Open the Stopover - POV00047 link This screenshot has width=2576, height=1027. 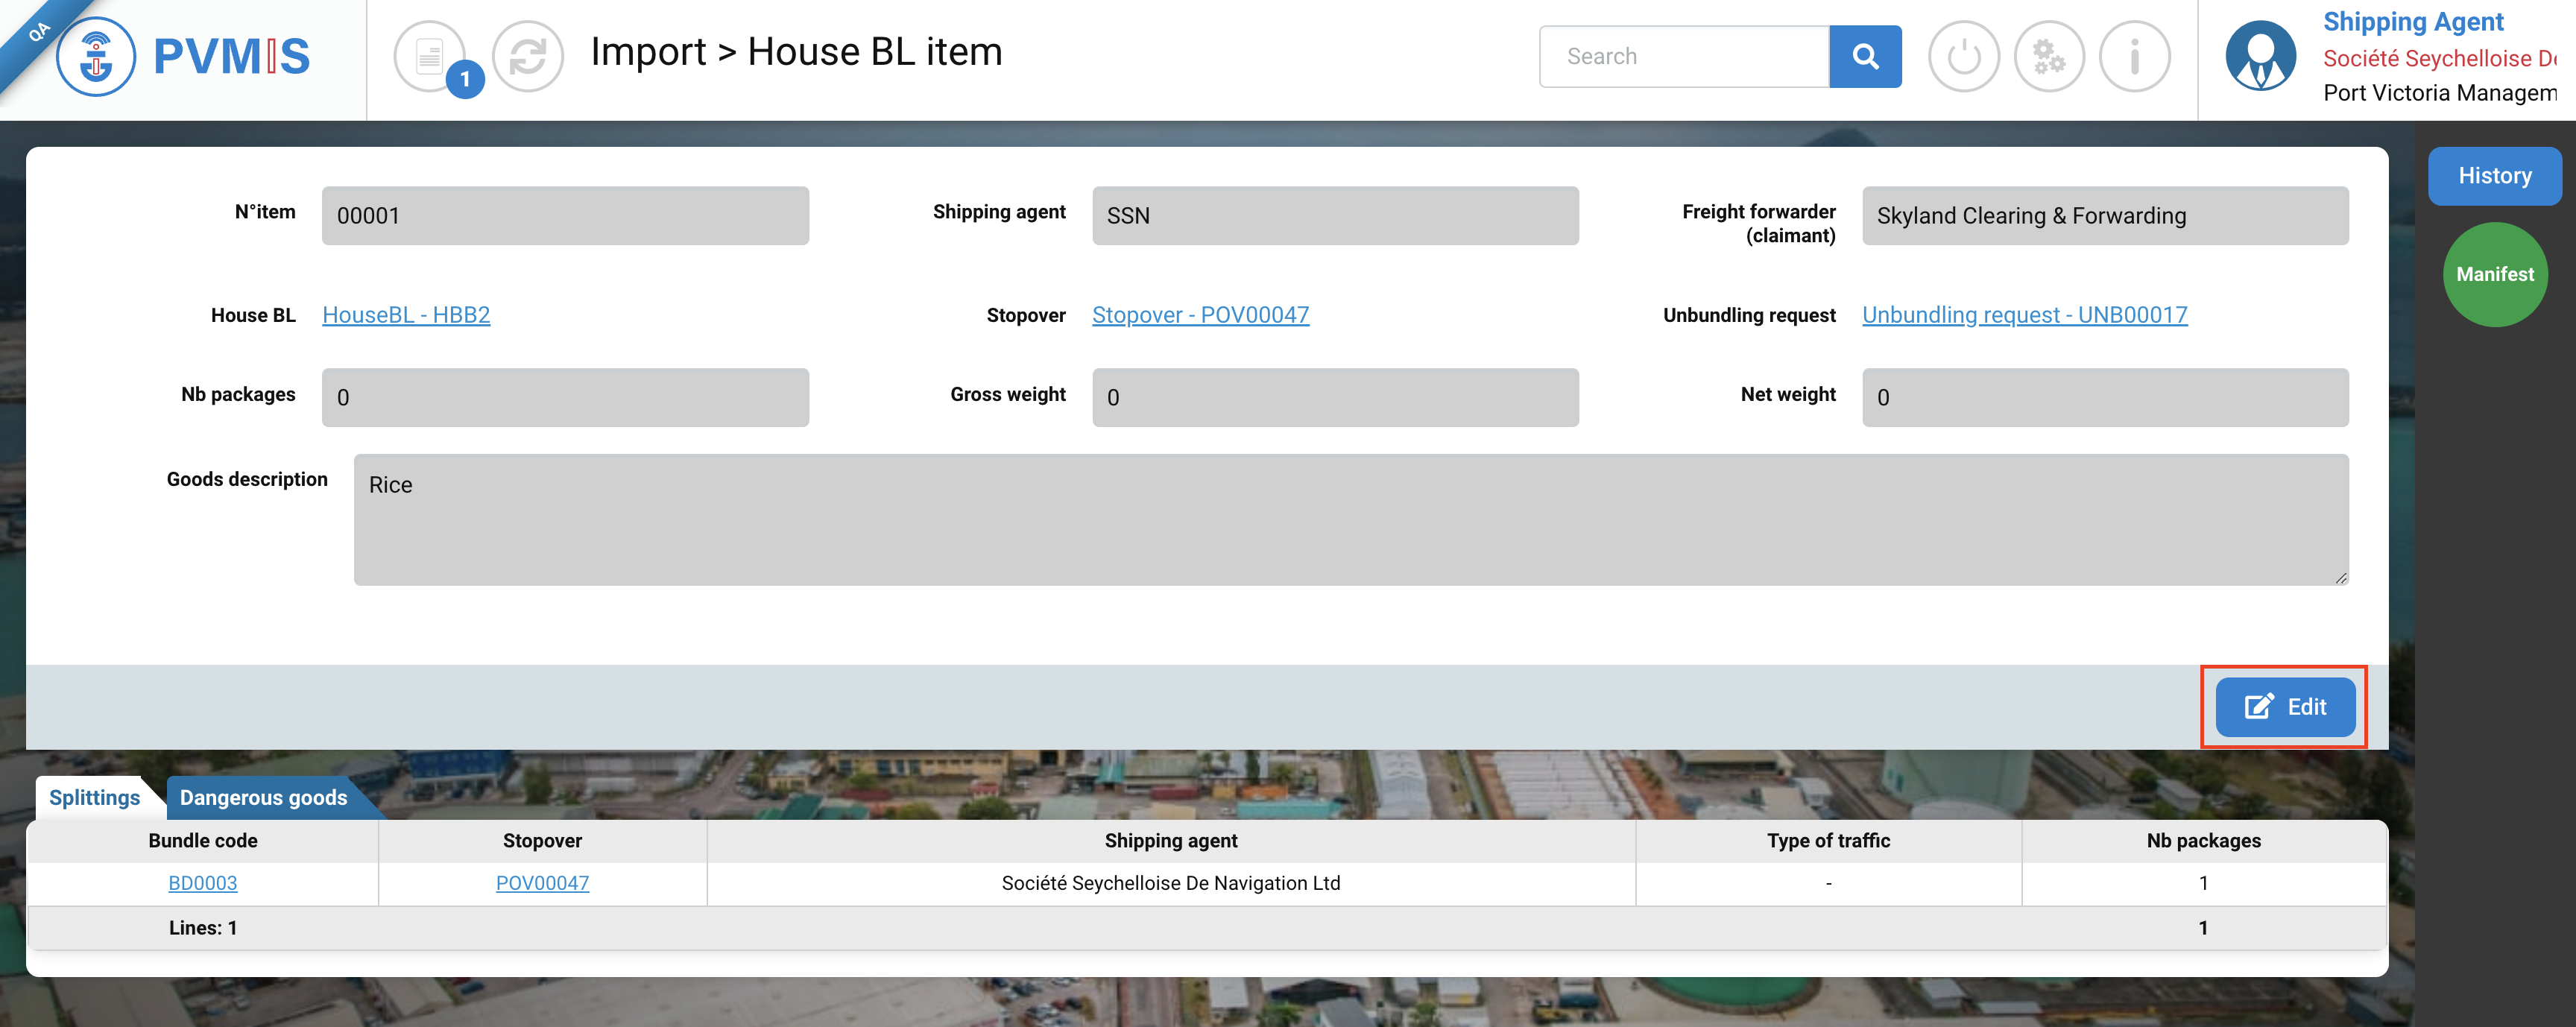(1200, 315)
